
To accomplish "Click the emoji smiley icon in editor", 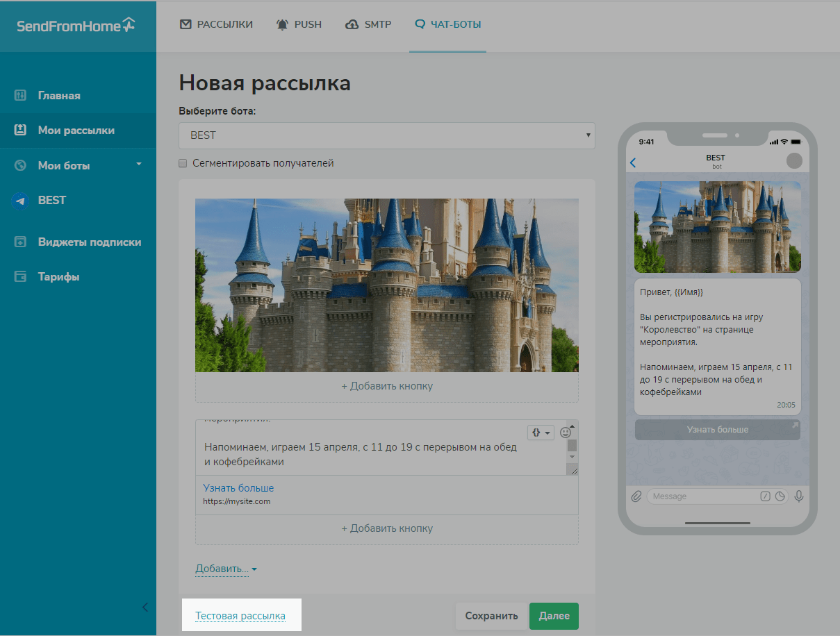I will pyautogui.click(x=566, y=433).
